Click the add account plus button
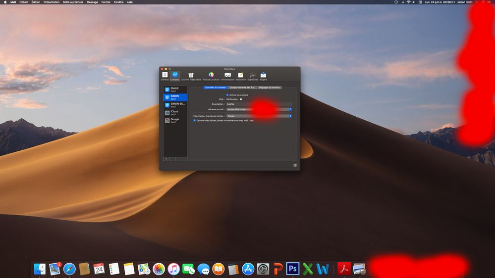 point(166,159)
